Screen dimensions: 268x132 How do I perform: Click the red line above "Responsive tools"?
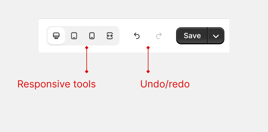87,60
